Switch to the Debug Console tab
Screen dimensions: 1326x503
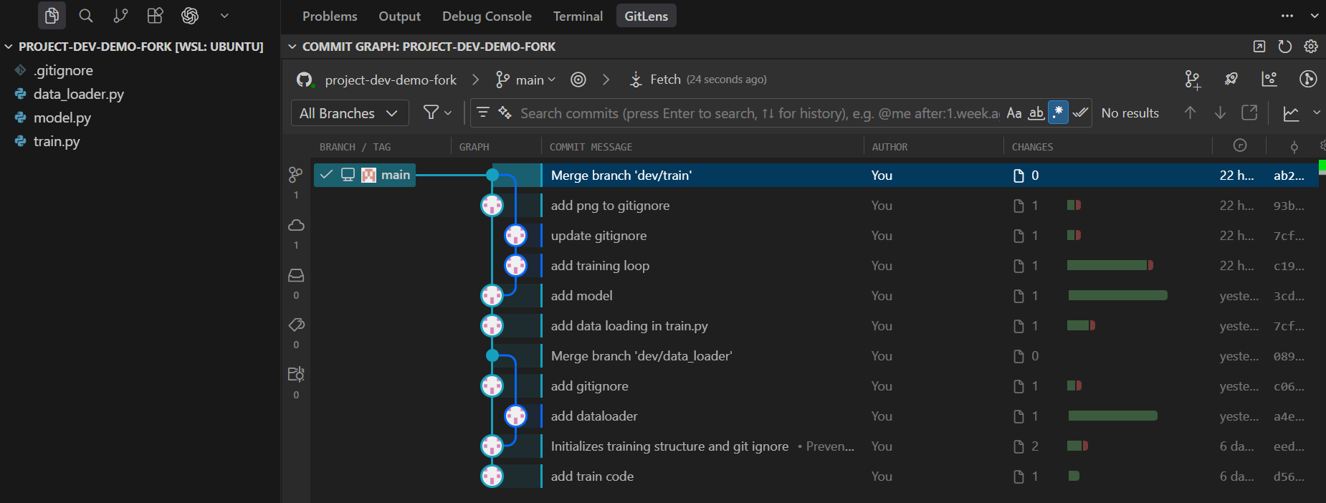[487, 16]
